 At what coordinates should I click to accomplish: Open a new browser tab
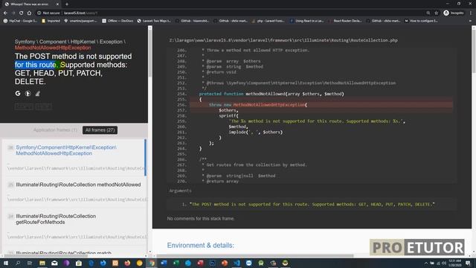(67, 4)
